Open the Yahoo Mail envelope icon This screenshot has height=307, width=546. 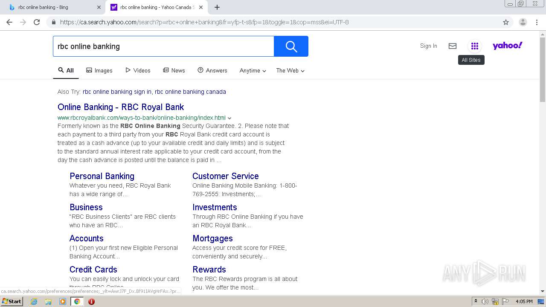pos(453,46)
